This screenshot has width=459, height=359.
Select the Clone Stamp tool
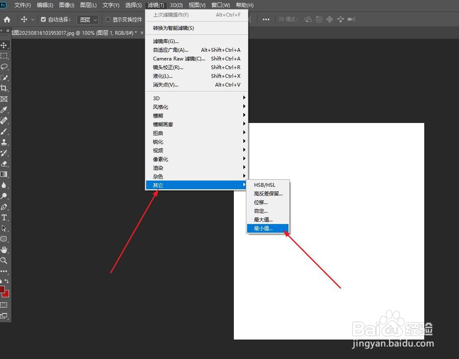(x=4, y=142)
